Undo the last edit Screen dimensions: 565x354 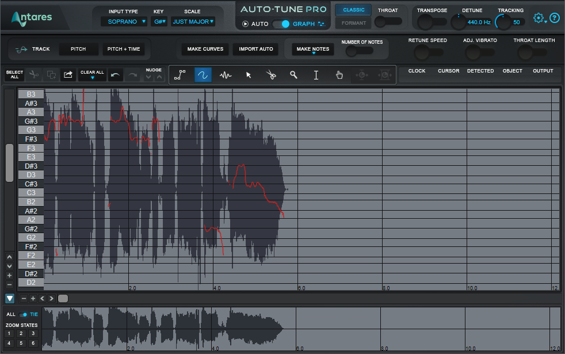tap(115, 75)
